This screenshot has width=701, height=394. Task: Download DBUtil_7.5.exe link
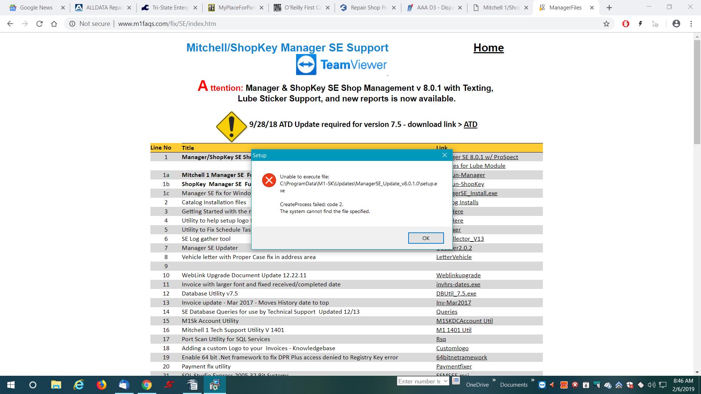(x=456, y=293)
